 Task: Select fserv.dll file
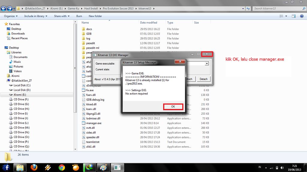click(91, 95)
